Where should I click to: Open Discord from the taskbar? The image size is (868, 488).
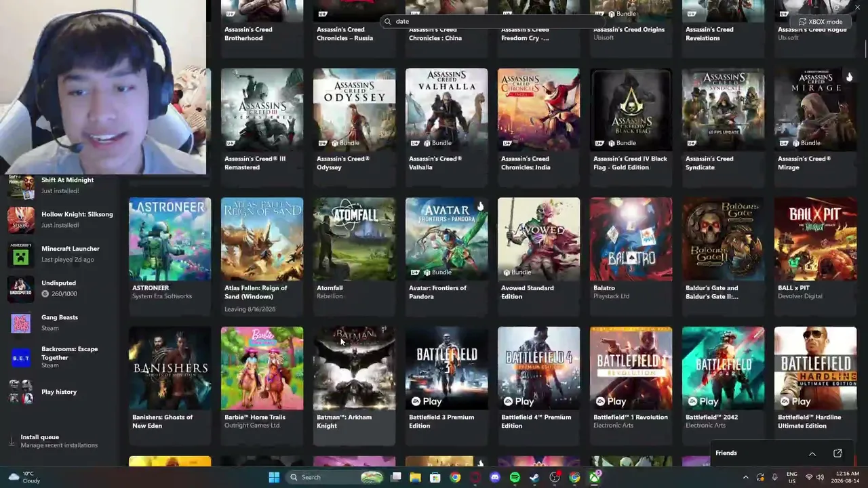(x=495, y=477)
